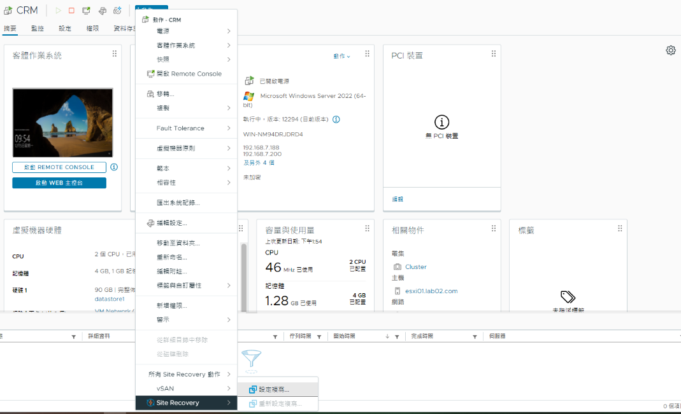Click the info icon beside REMOTE CONSOLE button

coord(114,167)
